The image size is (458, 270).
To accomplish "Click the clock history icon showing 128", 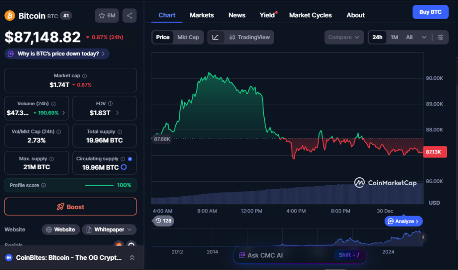I will (163, 221).
